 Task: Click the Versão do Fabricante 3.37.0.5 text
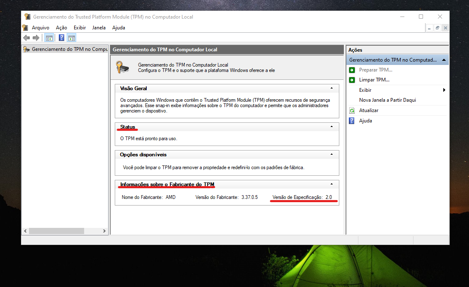(x=227, y=197)
